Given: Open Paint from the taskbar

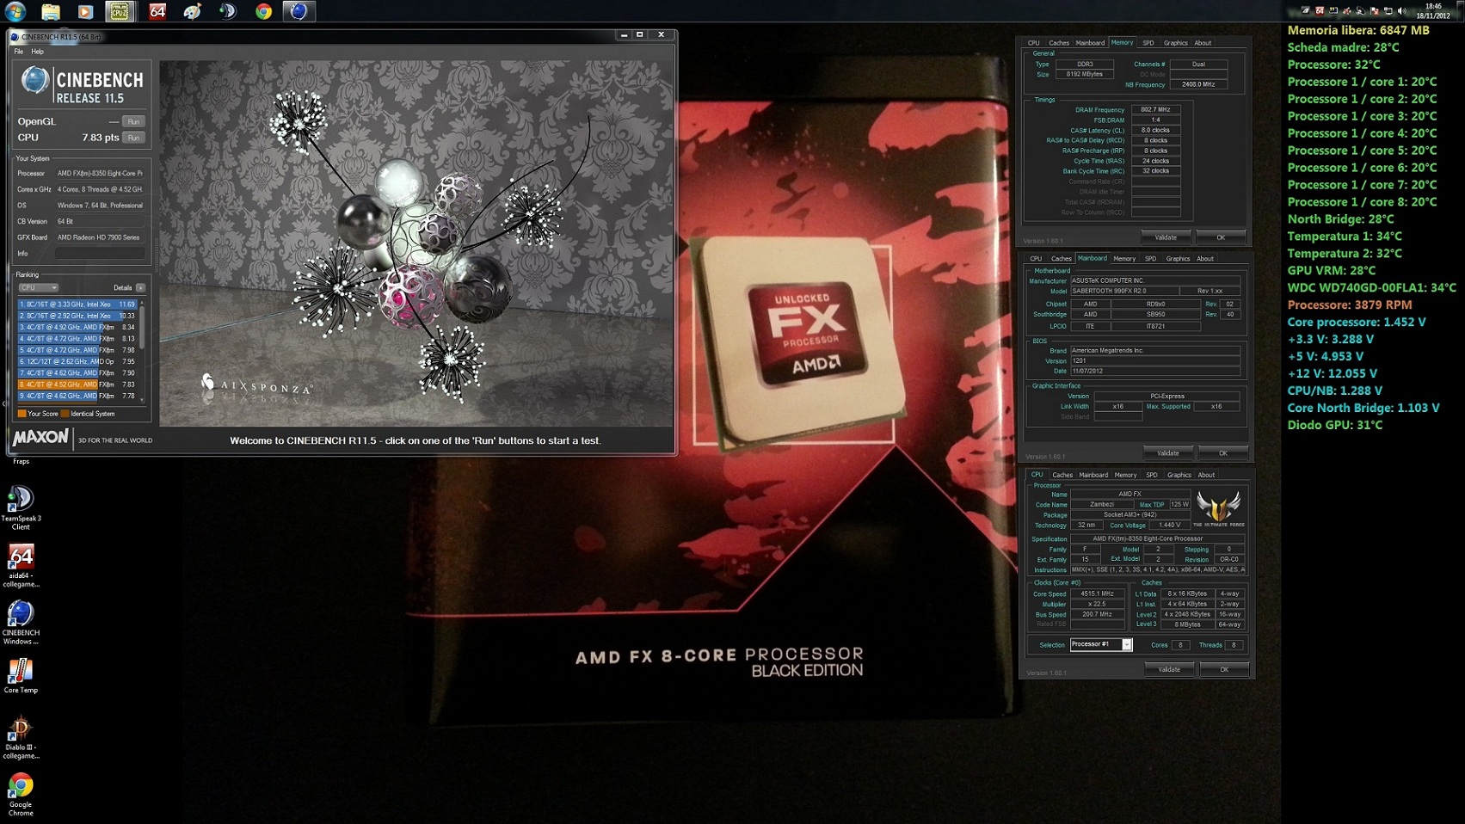Looking at the screenshot, I should tap(193, 11).
